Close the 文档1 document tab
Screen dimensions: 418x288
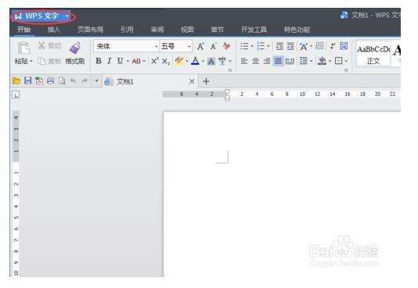pos(192,81)
